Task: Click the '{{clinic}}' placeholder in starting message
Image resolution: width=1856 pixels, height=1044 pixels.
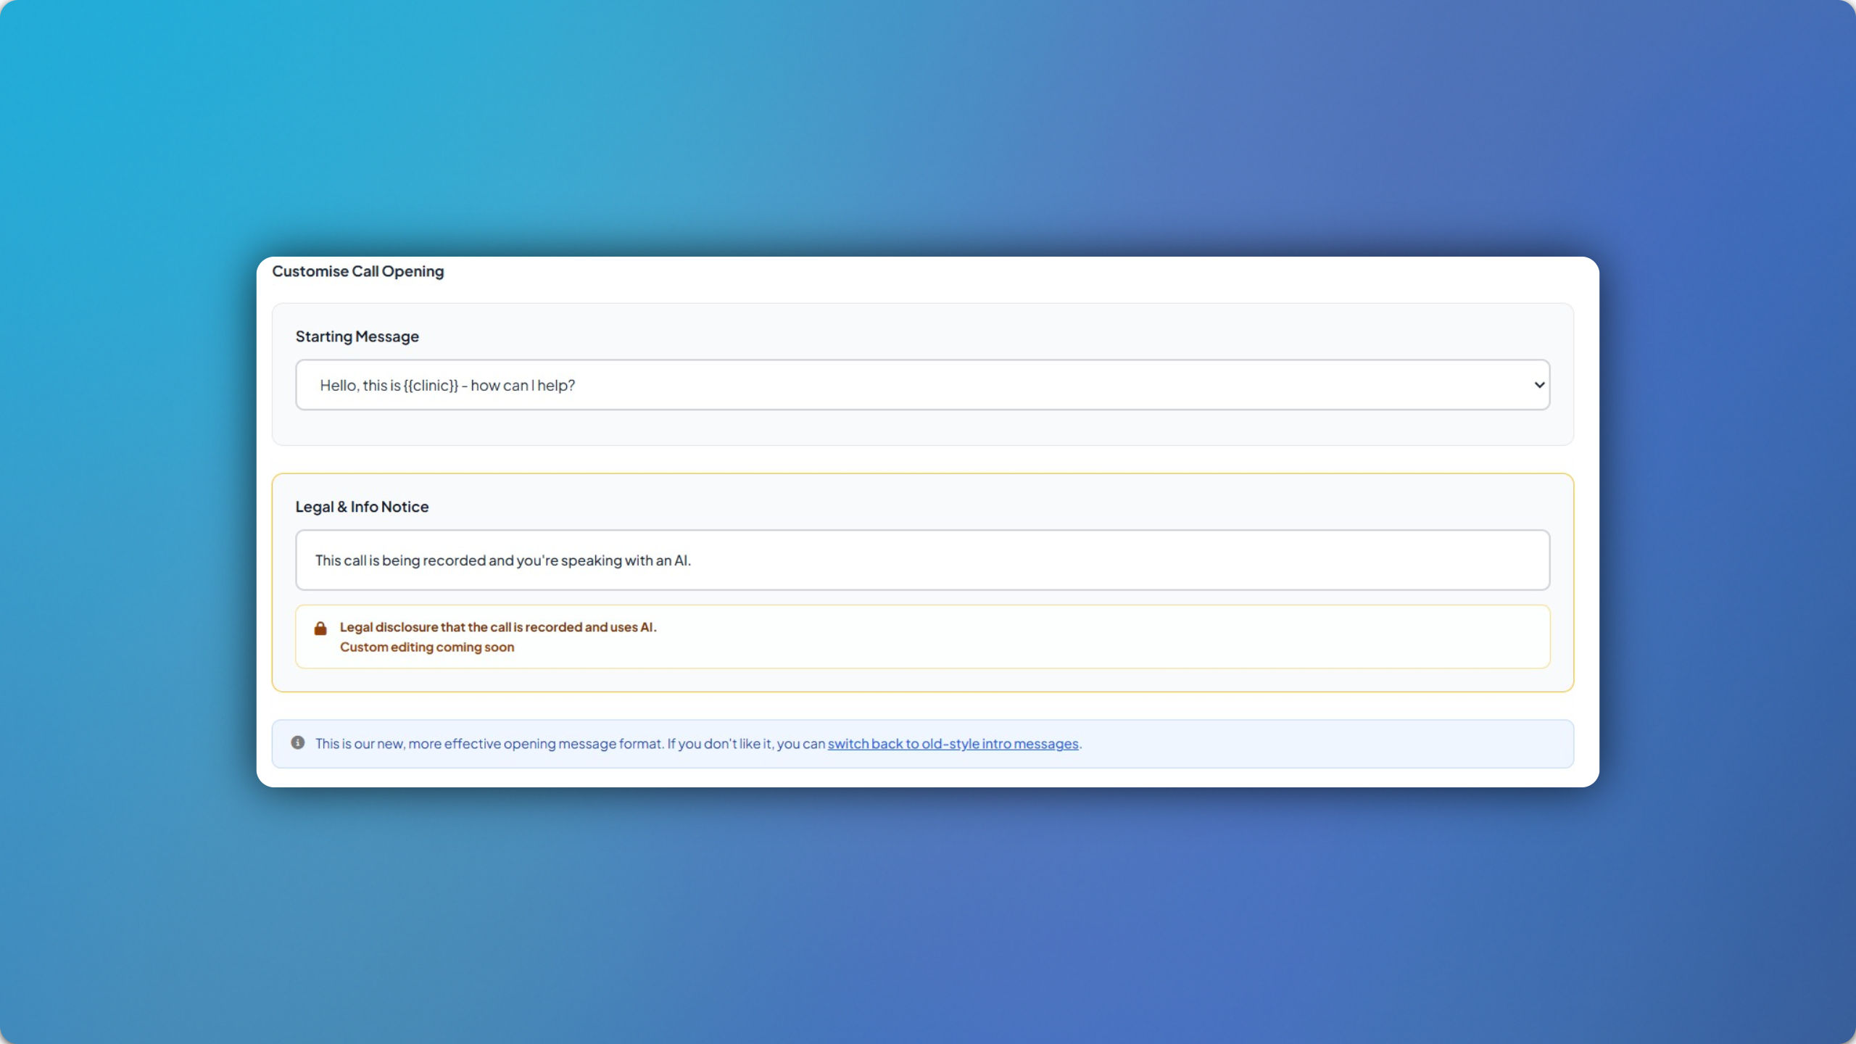Action: pos(431,386)
